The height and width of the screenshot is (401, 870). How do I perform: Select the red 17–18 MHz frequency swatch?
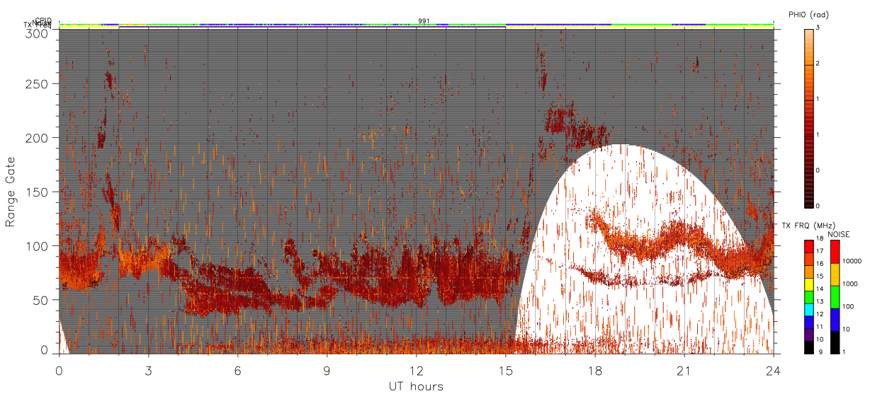[x=809, y=246]
